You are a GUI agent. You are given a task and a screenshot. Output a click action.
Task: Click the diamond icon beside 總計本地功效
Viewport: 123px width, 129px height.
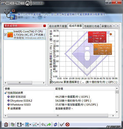[8, 97]
